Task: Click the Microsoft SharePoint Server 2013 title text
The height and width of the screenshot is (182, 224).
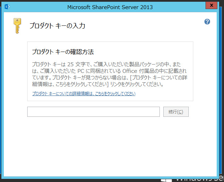Action: coord(110,7)
